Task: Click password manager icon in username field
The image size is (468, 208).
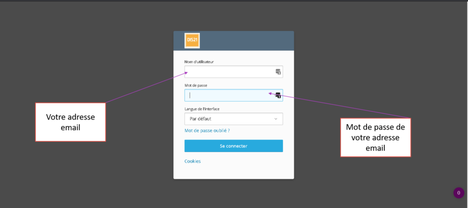Action: (x=277, y=72)
